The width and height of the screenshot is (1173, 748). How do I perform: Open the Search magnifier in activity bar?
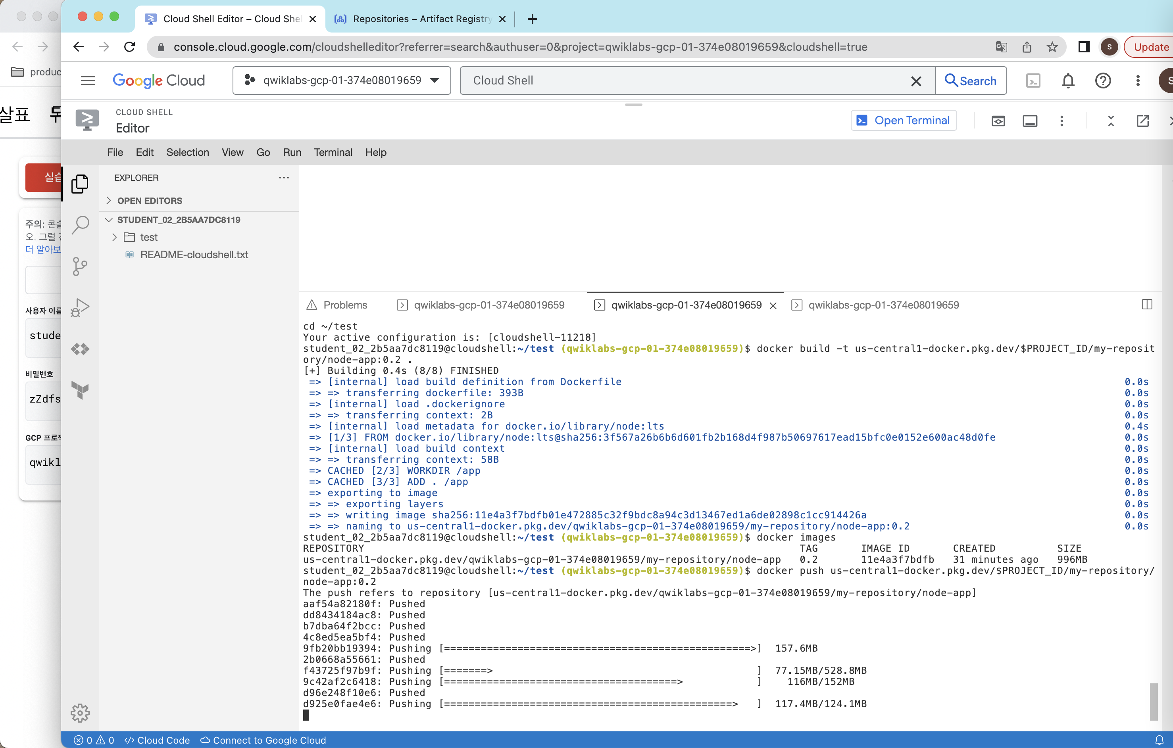pyautogui.click(x=80, y=225)
